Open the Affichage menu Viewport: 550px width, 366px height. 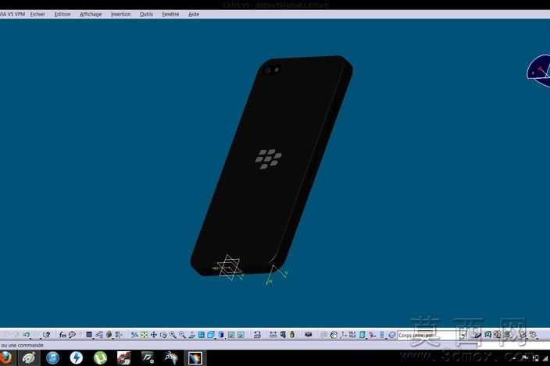click(x=91, y=14)
